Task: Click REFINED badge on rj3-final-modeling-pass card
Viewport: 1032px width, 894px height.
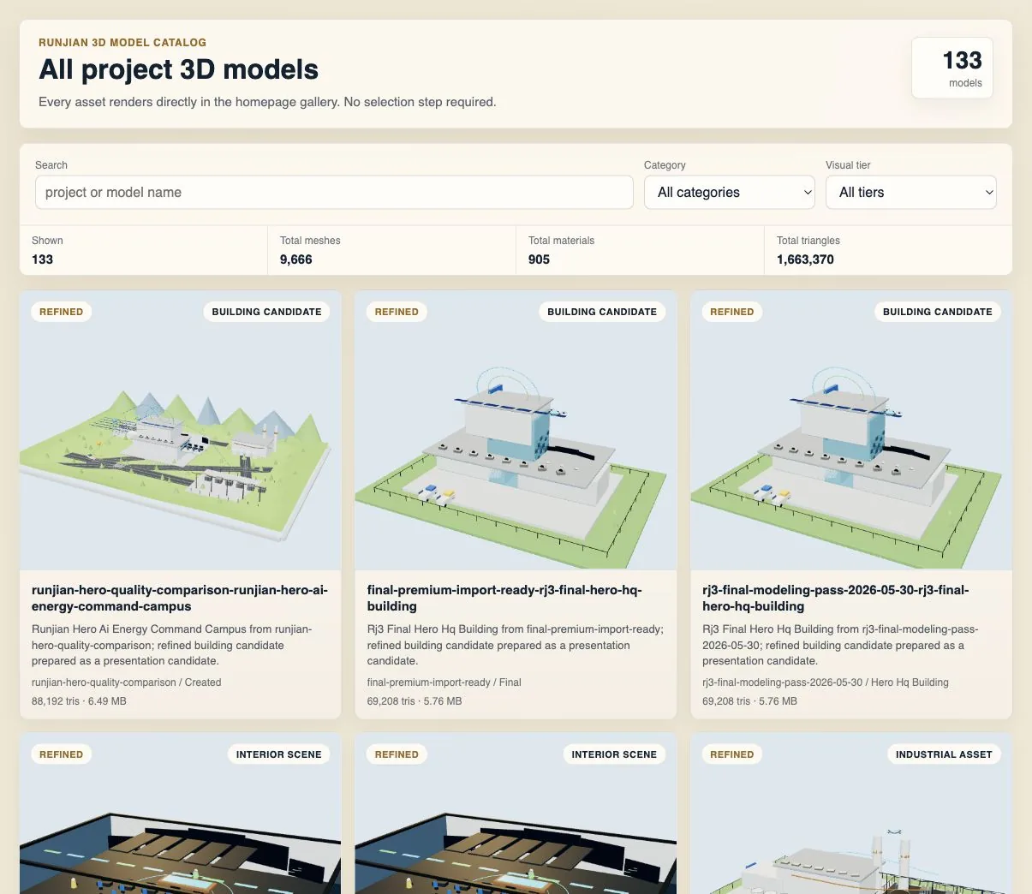Action: point(732,312)
